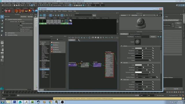
Task: Click the Reset Tool button in Tool Settings
Action: point(23,17)
